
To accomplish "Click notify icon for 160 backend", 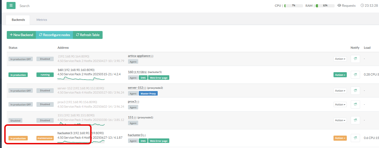I will (355, 75).
